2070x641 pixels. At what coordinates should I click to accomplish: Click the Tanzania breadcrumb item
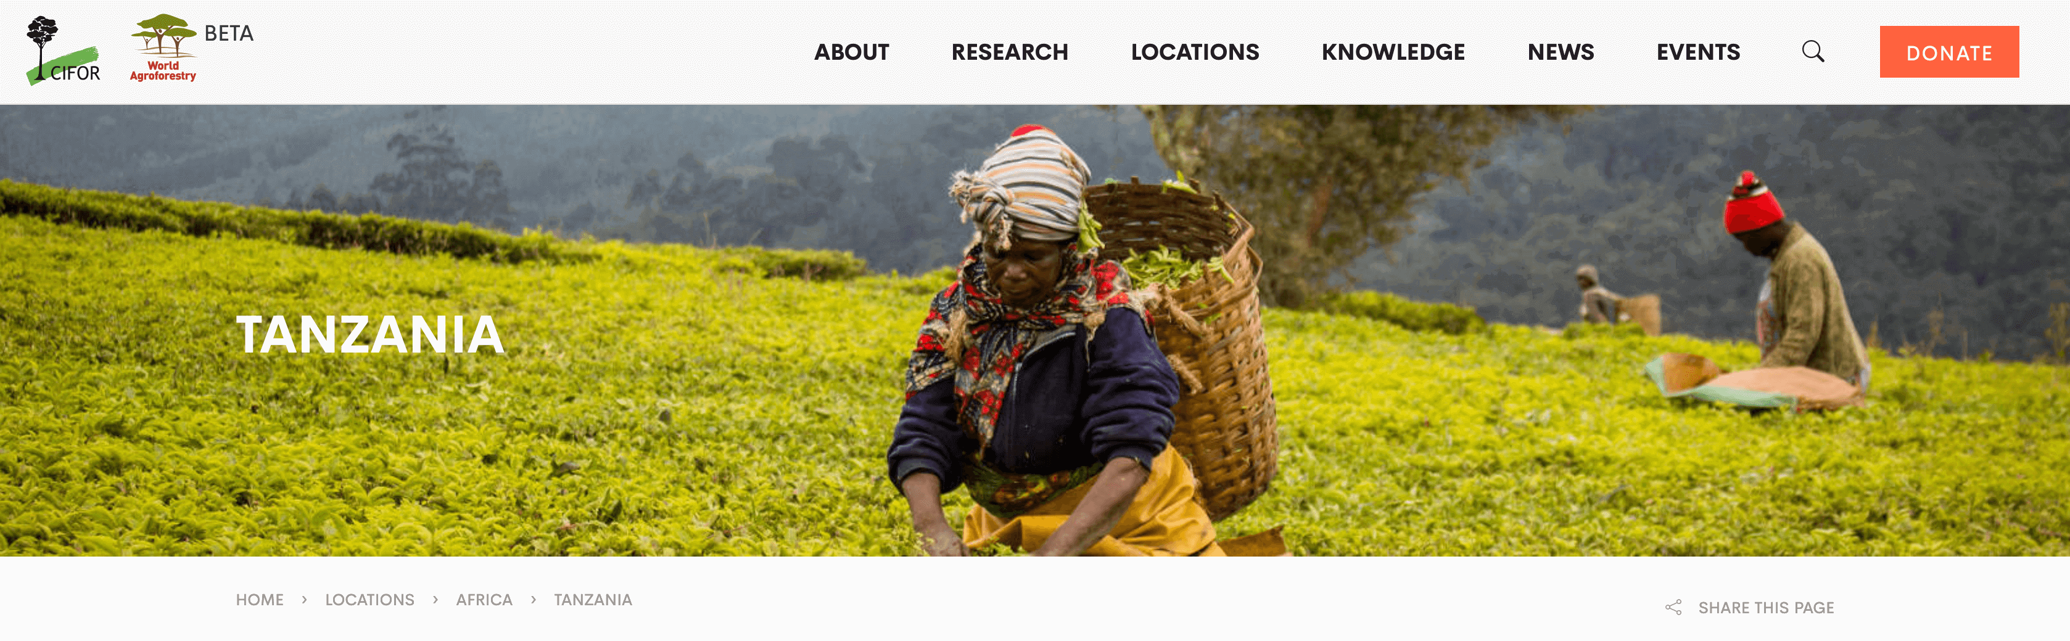(x=593, y=600)
